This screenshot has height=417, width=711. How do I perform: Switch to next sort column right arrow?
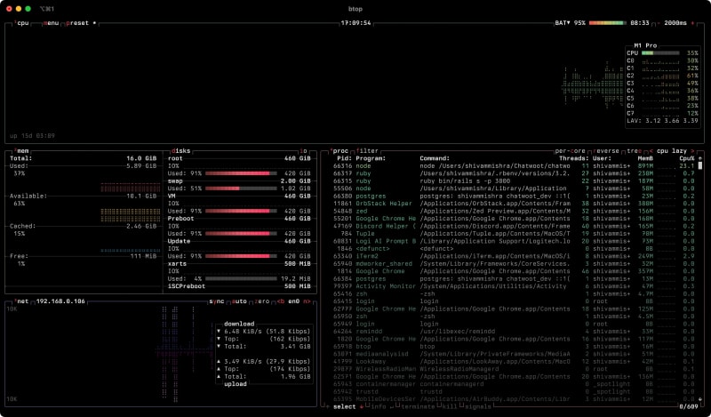(x=701, y=151)
